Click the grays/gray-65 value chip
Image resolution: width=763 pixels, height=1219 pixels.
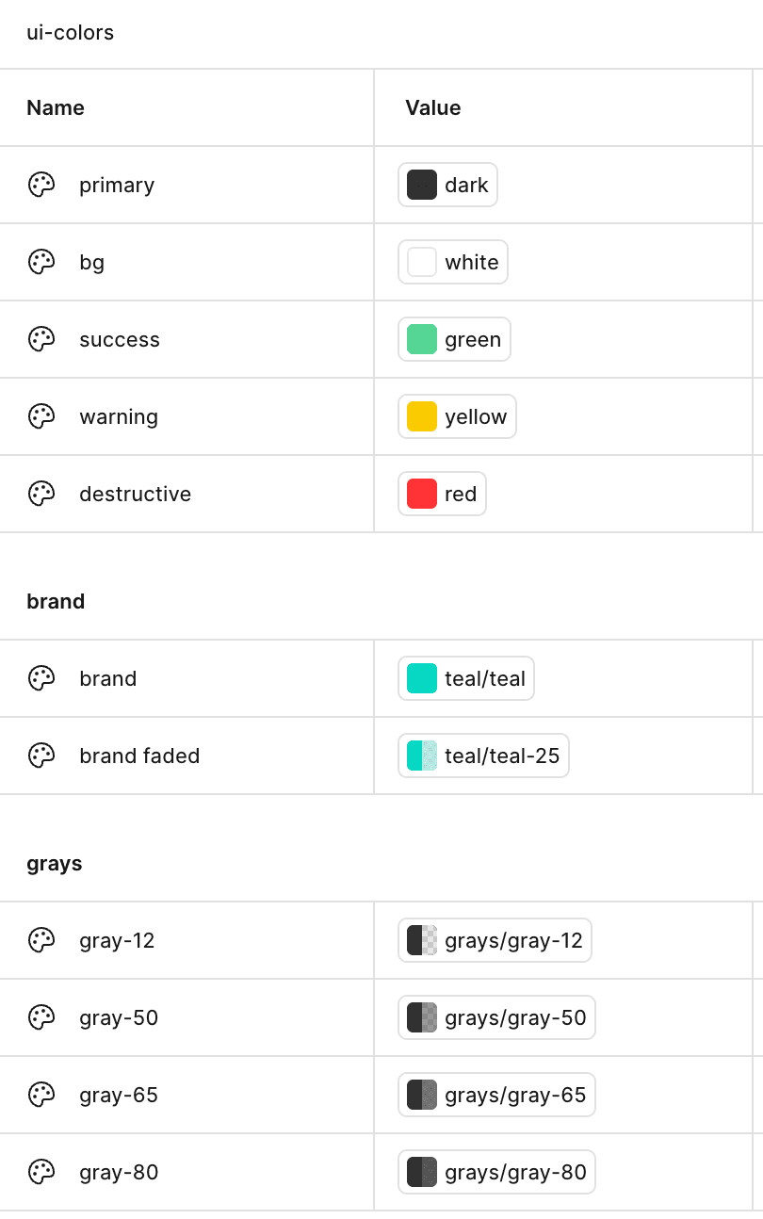[x=496, y=1095]
